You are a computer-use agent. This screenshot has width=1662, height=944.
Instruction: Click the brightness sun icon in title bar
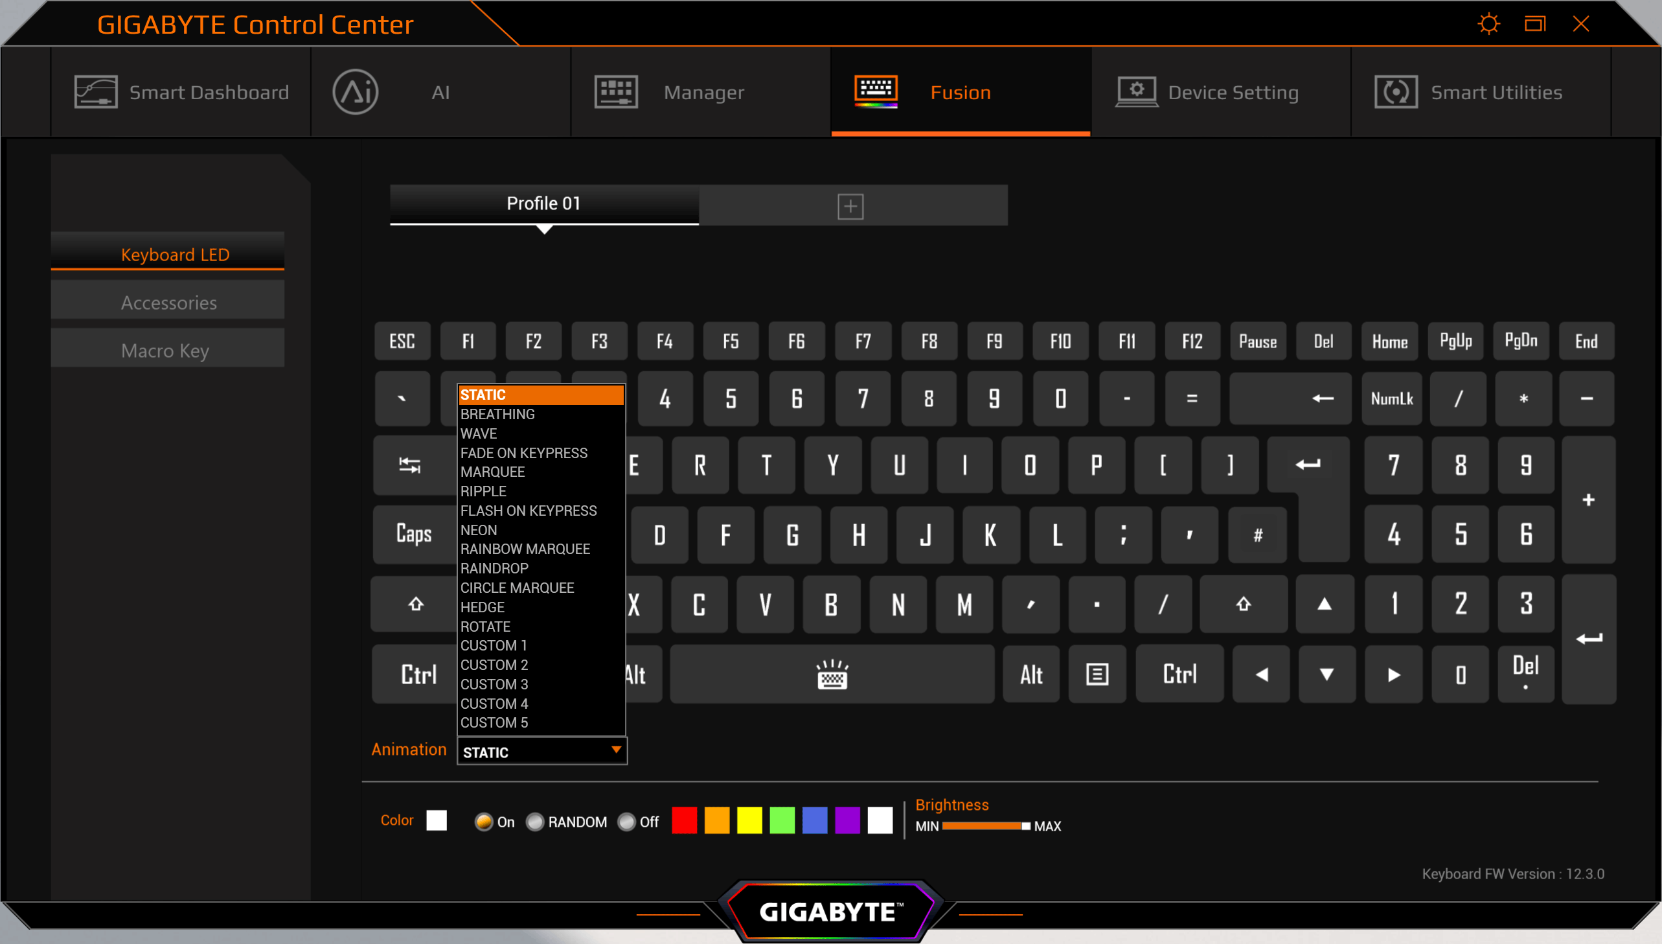1488,24
